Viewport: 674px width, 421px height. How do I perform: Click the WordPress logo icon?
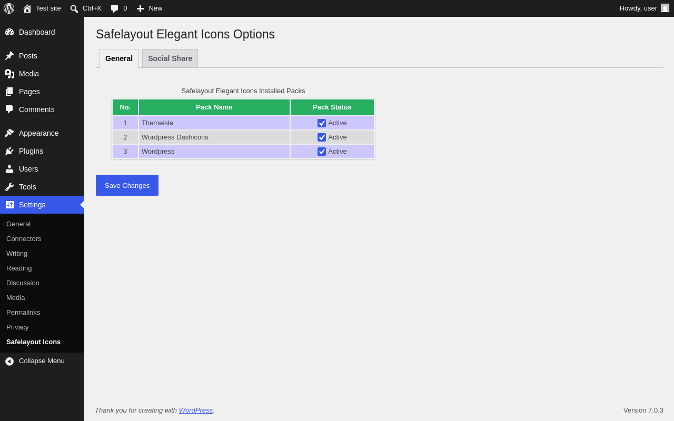pyautogui.click(x=9, y=8)
